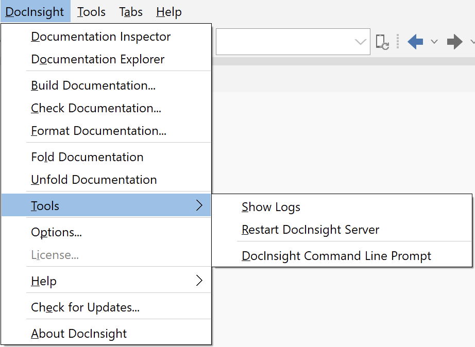
Task: Open the DocInsight menu in menu bar
Action: (x=35, y=12)
